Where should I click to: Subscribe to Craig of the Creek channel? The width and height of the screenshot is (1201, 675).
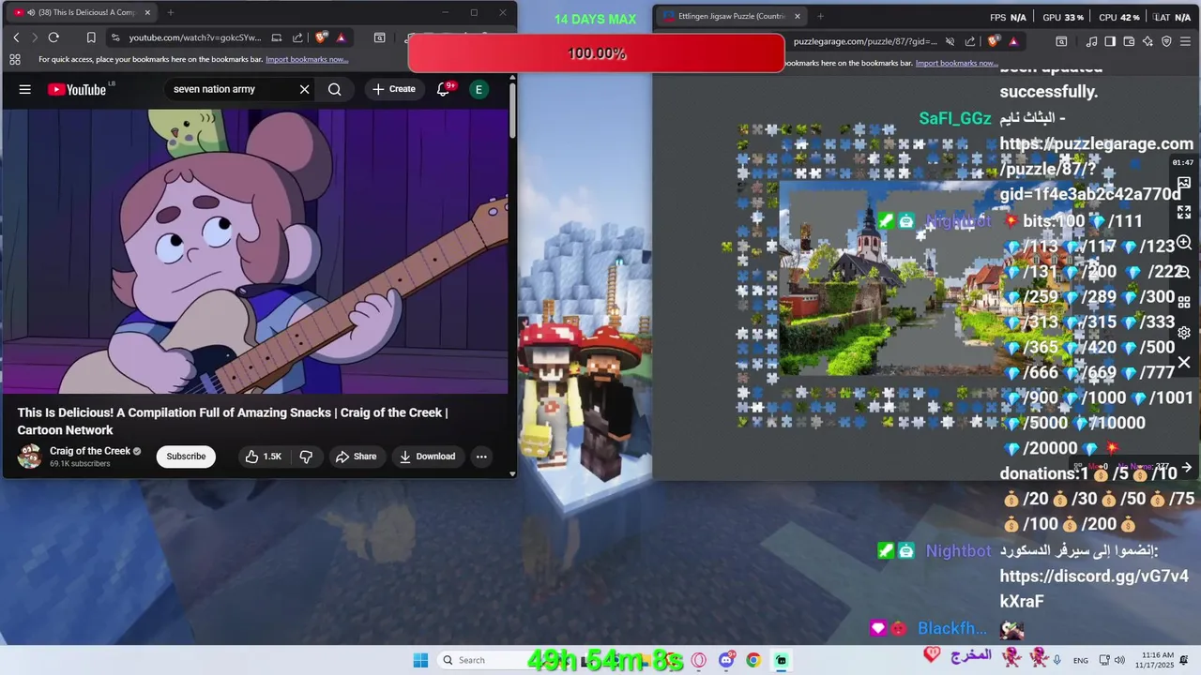pyautogui.click(x=186, y=457)
